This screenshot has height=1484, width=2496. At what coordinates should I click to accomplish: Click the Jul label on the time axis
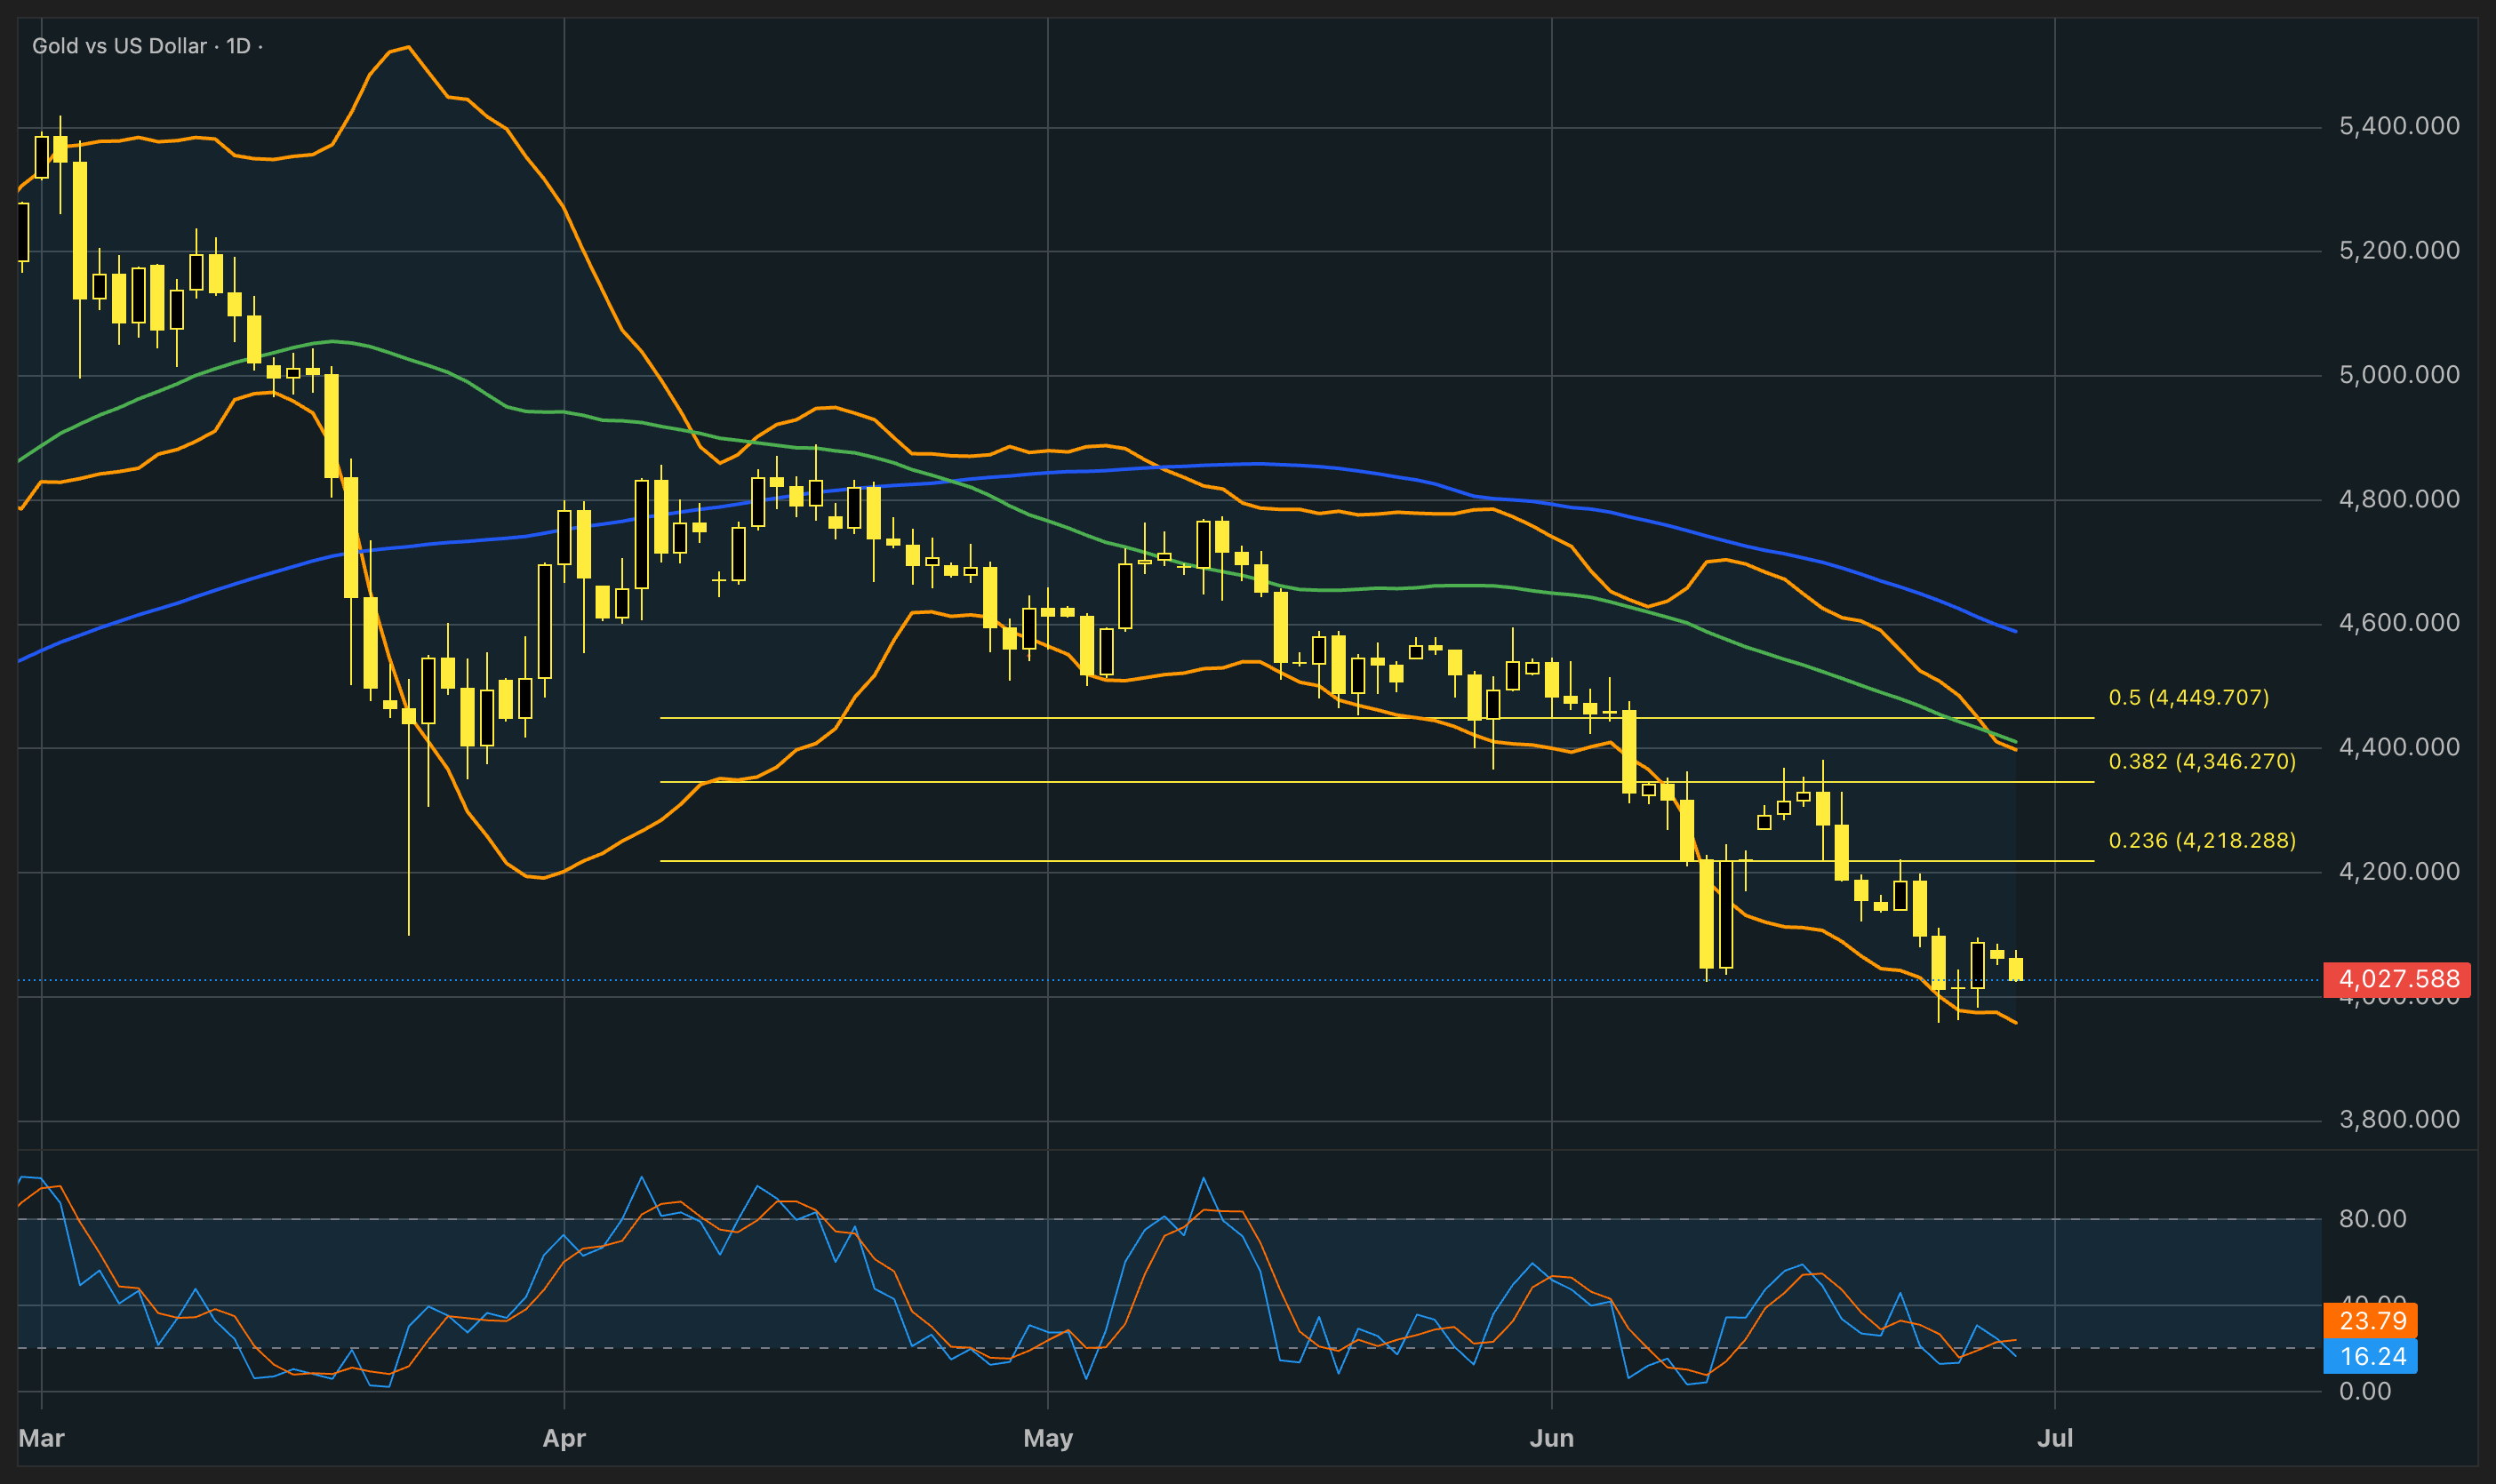tap(2055, 1438)
